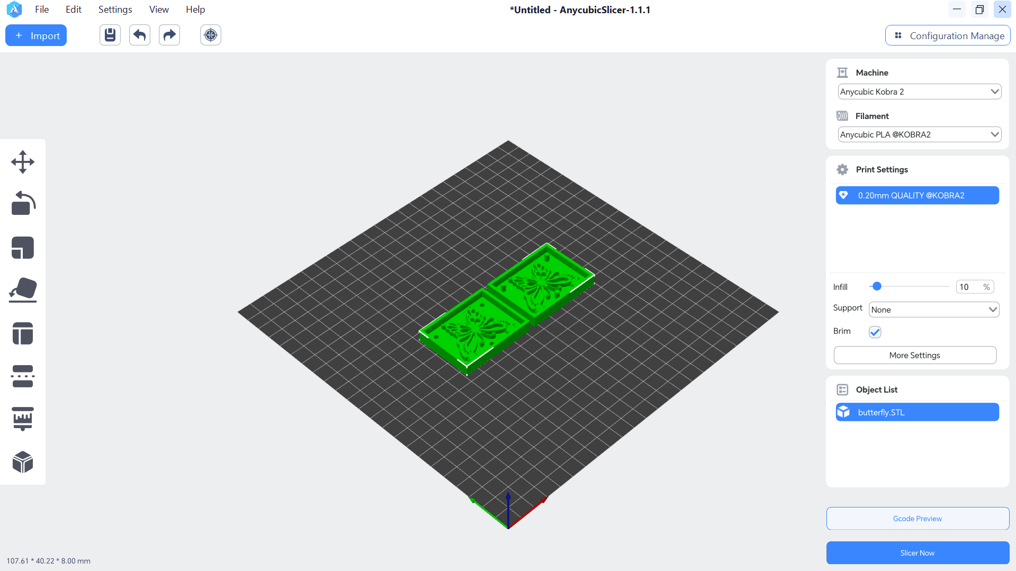
Task: Click the Machine section icon
Action: 842,72
